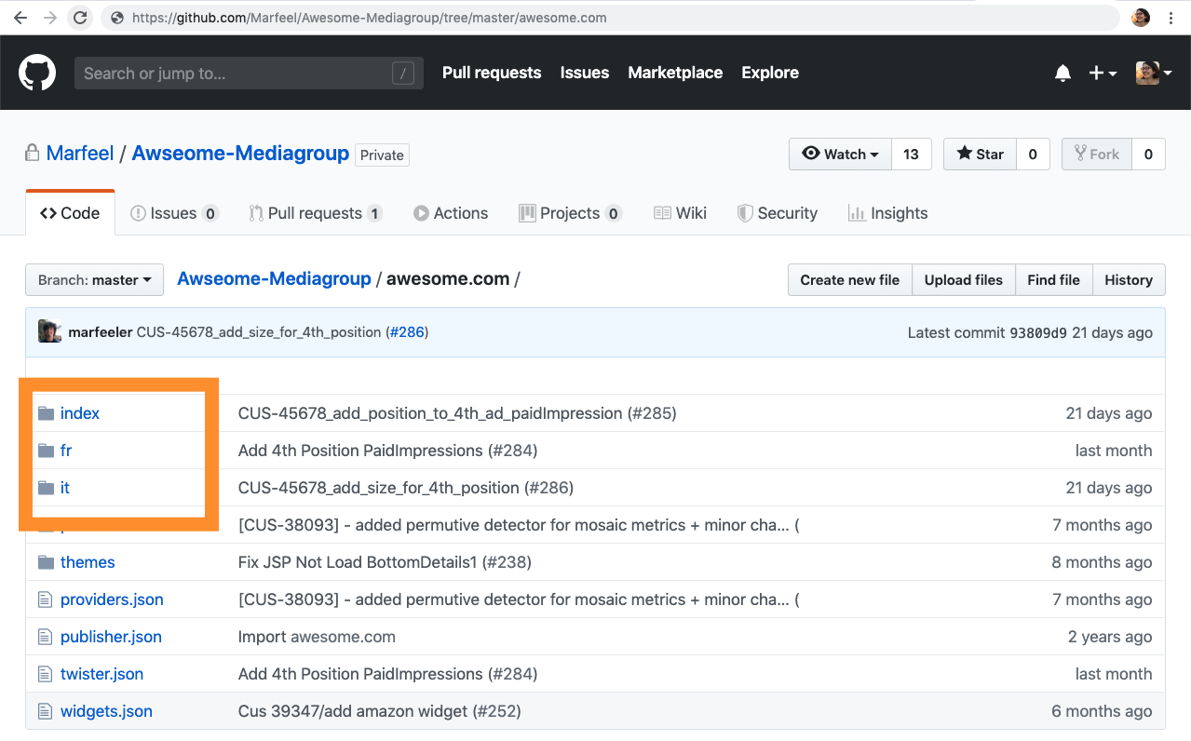Click the folder icon beside themes
This screenshot has height=741, width=1191.
tap(46, 562)
